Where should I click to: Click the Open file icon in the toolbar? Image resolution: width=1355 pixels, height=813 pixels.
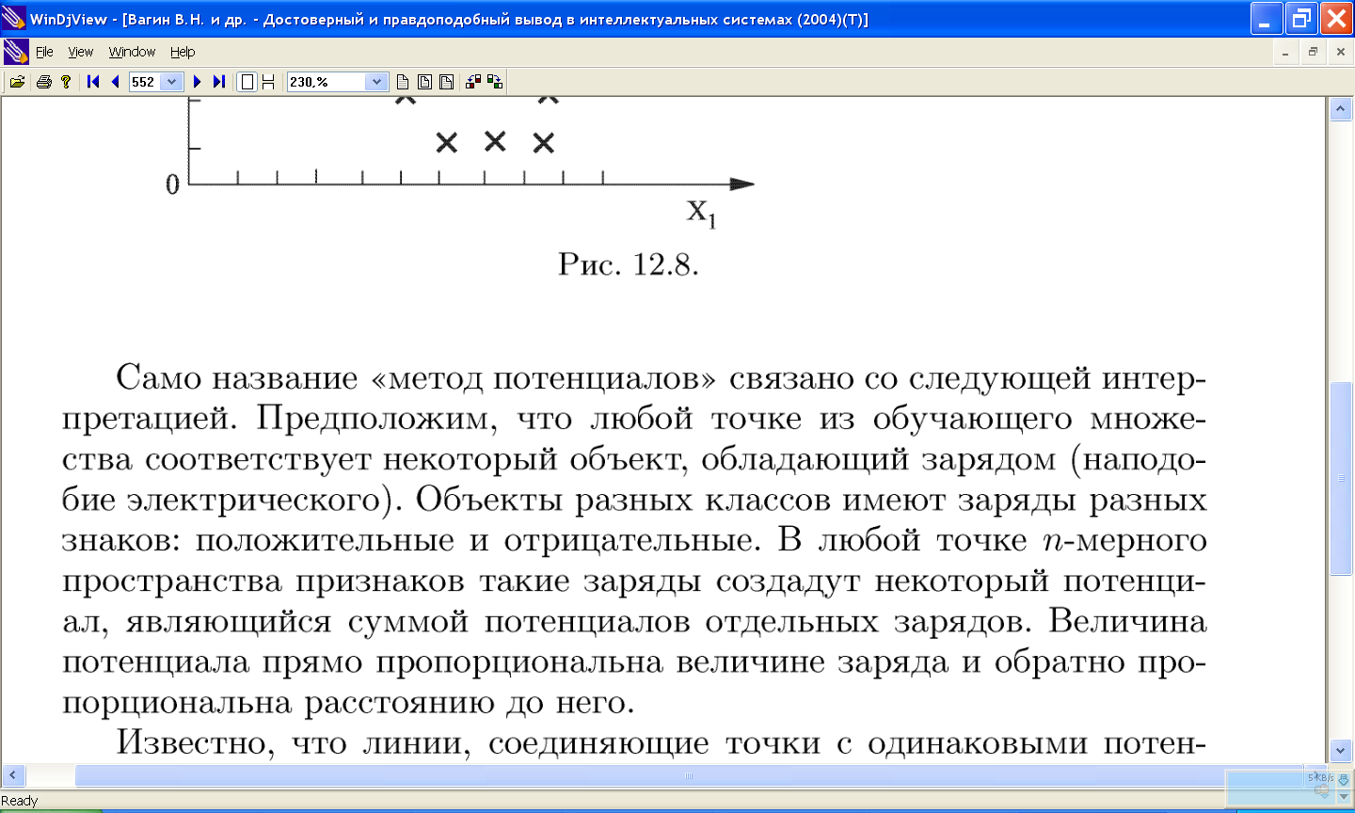click(17, 82)
